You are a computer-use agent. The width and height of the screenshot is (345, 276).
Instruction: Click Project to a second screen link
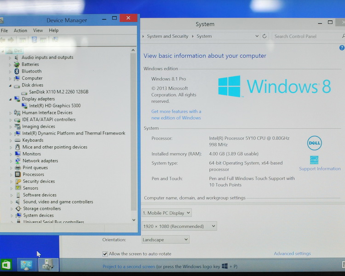click(129, 266)
